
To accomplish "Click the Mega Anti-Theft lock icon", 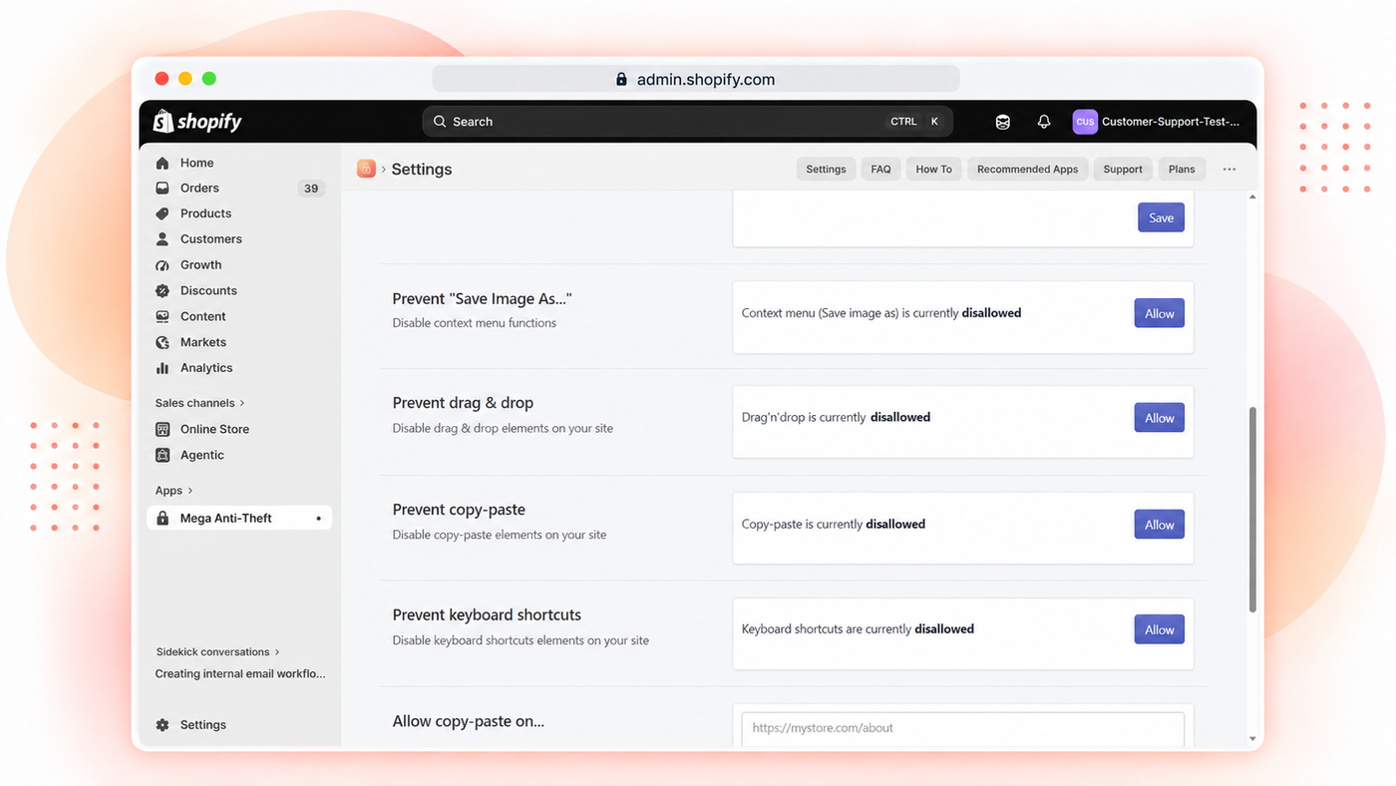I will coord(163,519).
